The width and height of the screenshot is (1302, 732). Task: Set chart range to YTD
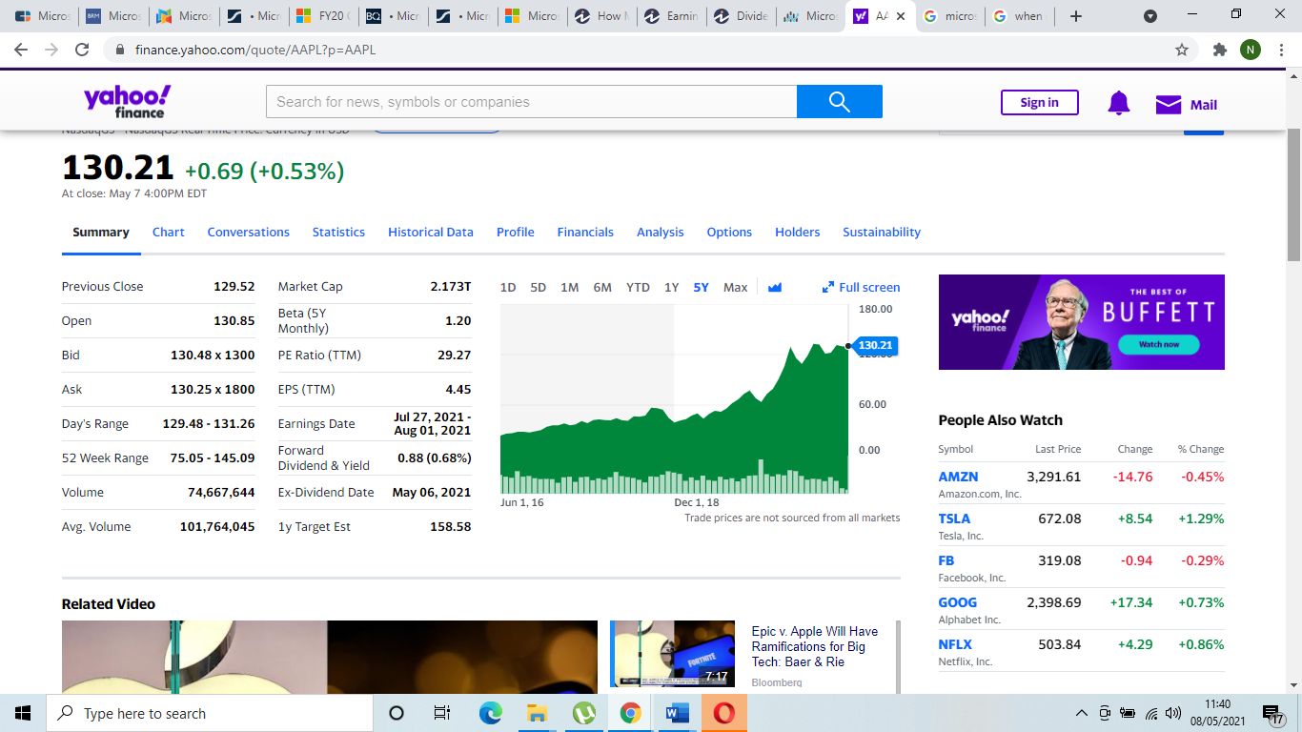pyautogui.click(x=638, y=287)
